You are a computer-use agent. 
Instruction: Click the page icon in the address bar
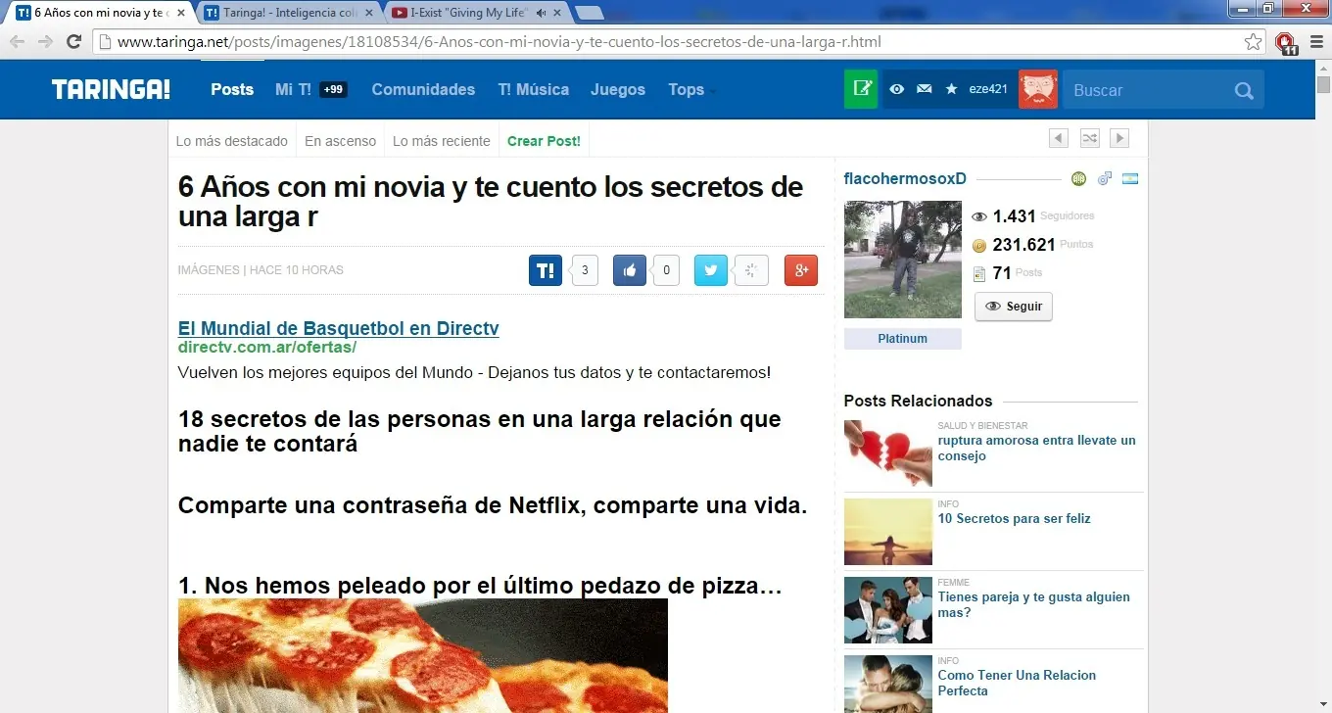point(104,41)
